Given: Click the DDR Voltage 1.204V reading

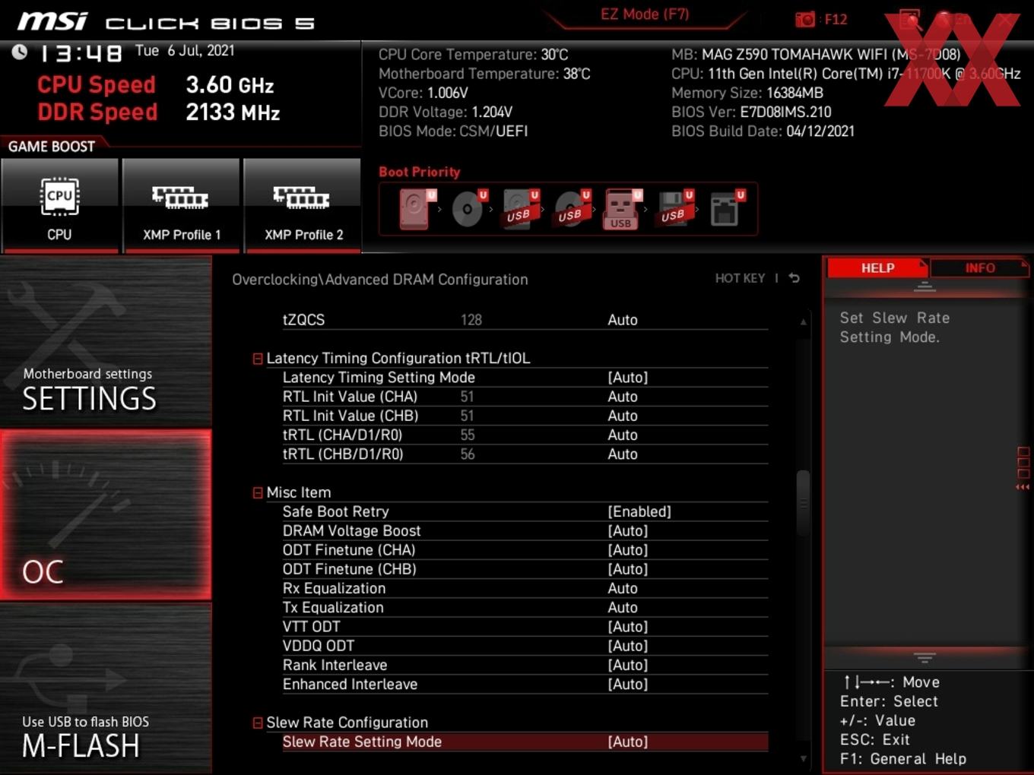Looking at the screenshot, I should point(446,112).
